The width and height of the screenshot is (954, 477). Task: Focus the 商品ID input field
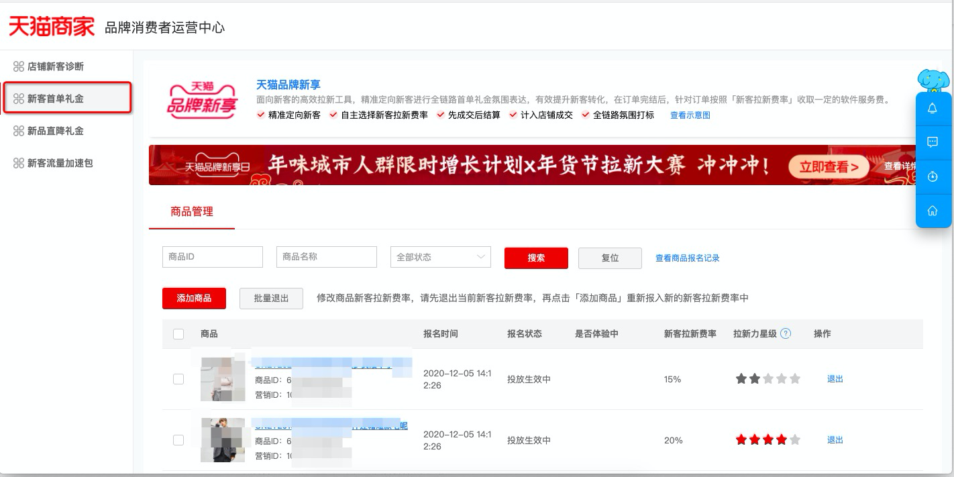pyautogui.click(x=213, y=257)
